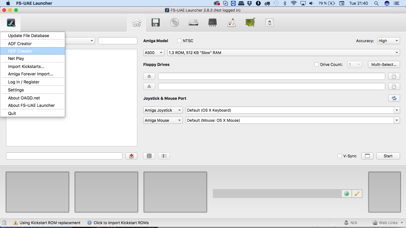Open the globe web link icon
The width and height of the screenshot is (406, 228).
point(347,194)
